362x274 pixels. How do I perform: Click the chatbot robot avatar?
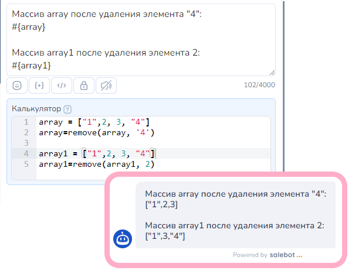pyautogui.click(x=122, y=238)
